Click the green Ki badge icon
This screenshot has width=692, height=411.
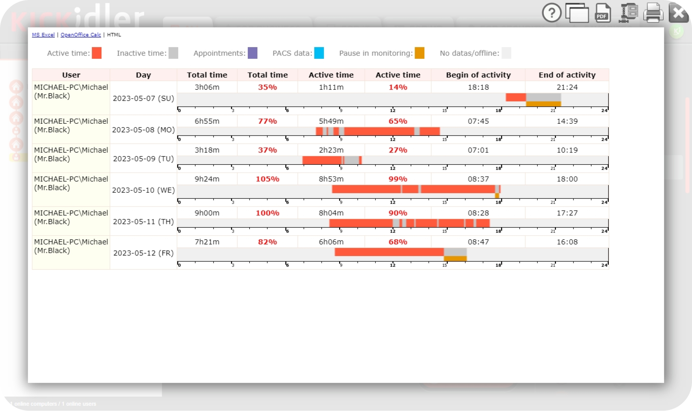click(677, 31)
